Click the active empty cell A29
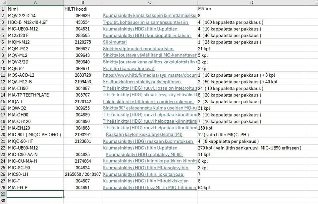Viewport: 318px width, 204px height. 35,194
